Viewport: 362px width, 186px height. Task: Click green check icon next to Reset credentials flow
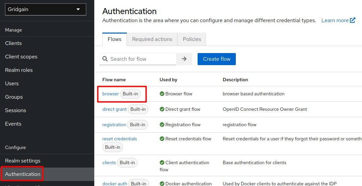(162, 139)
